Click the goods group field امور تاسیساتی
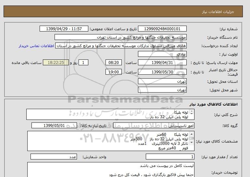Screen dimensions: 250x177 click(154, 126)
